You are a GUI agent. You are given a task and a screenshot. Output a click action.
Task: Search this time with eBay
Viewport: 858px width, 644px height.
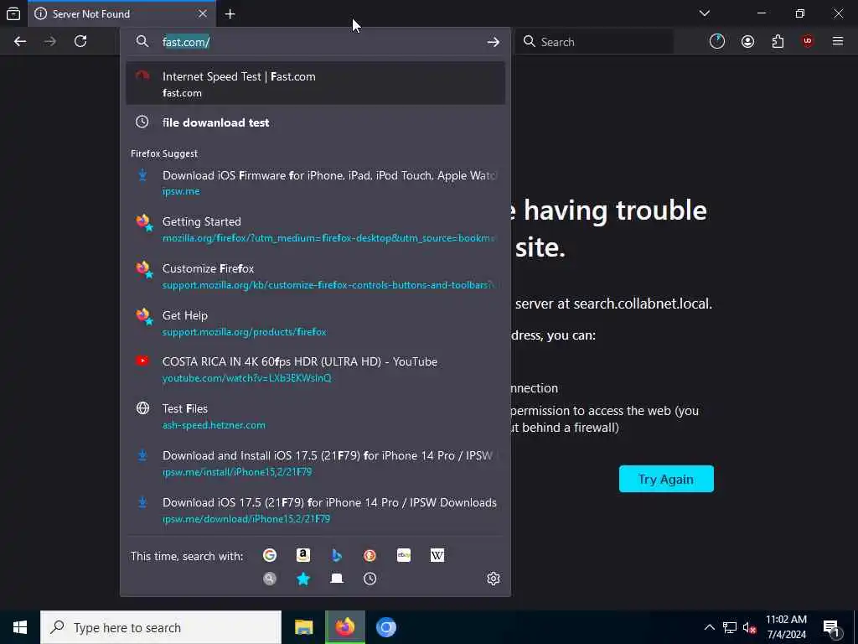(404, 555)
